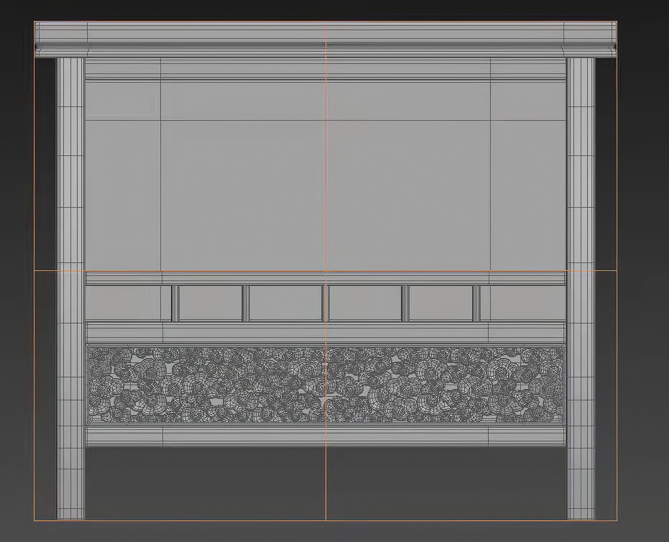Select the top cornice beam of the model
Viewport: 669px width, 542px height.
[325, 39]
